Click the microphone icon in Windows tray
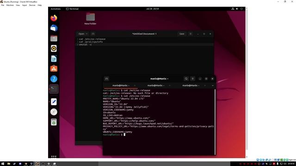The image size is (296, 166). click(x=277, y=164)
